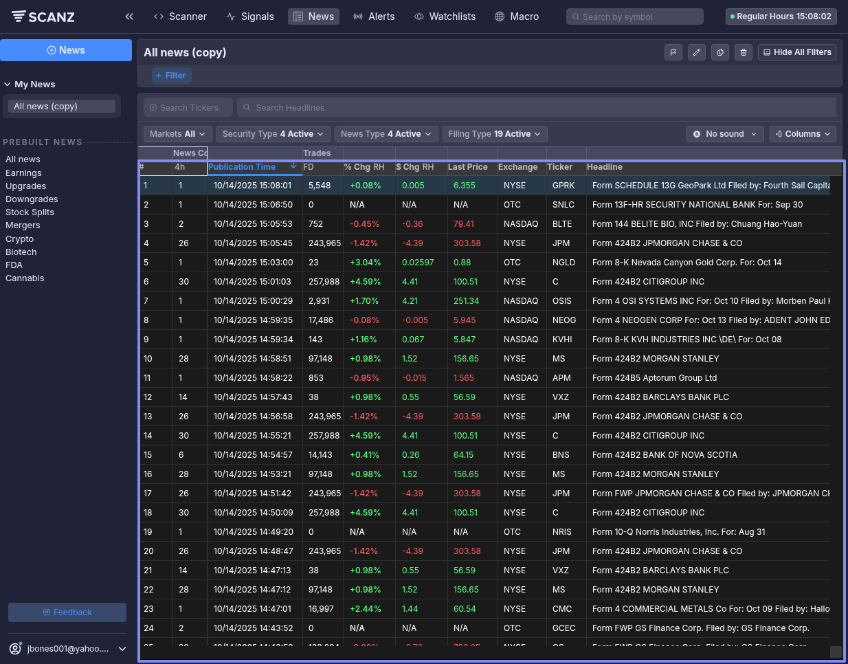Collapse the My News section
The width and height of the screenshot is (848, 664).
8,85
